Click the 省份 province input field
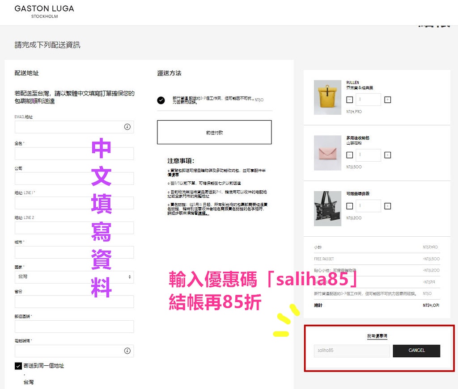Viewport: 458px width, 389px height. tap(74, 301)
